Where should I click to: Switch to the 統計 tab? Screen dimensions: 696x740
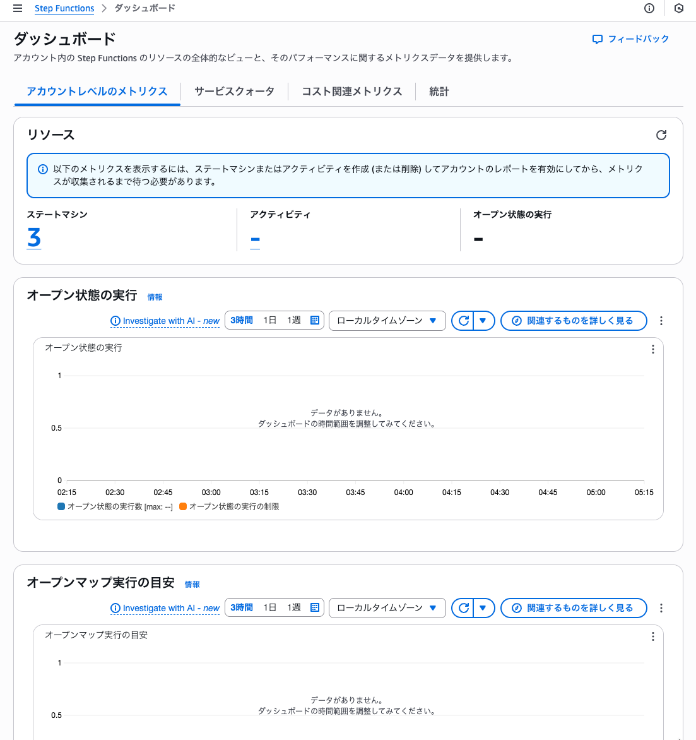click(x=439, y=91)
